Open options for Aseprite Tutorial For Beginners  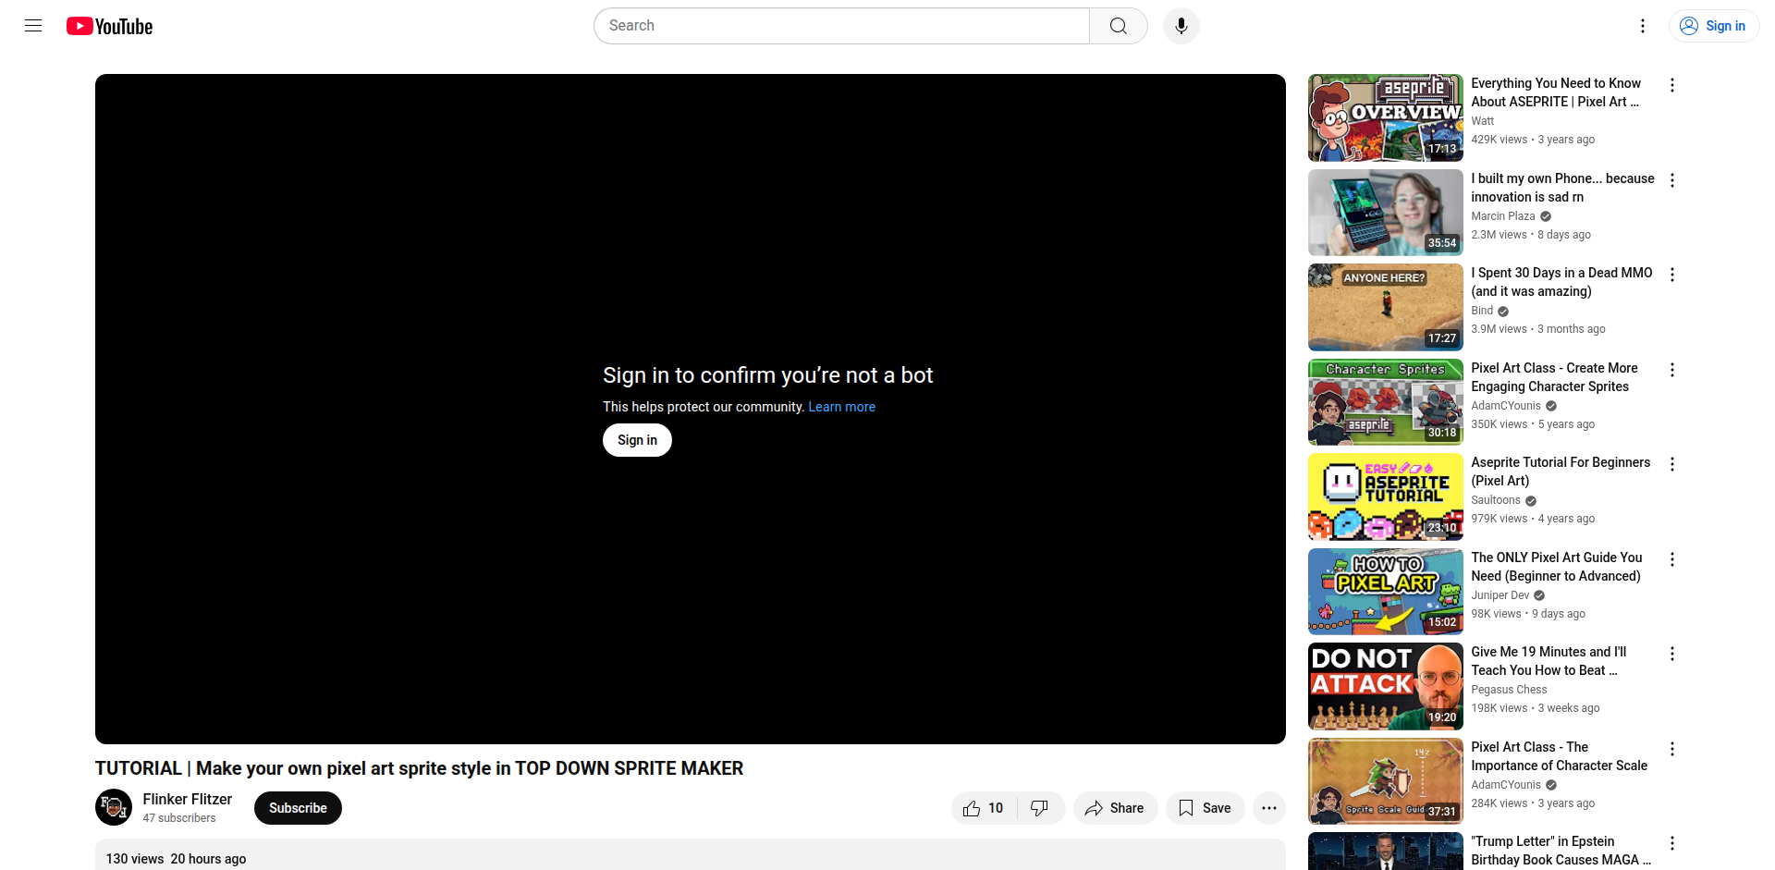(x=1671, y=464)
